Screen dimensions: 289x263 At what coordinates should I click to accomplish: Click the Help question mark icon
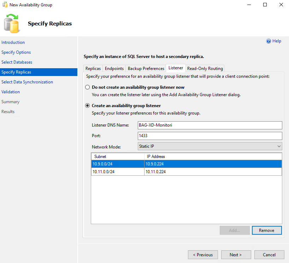click(269, 41)
